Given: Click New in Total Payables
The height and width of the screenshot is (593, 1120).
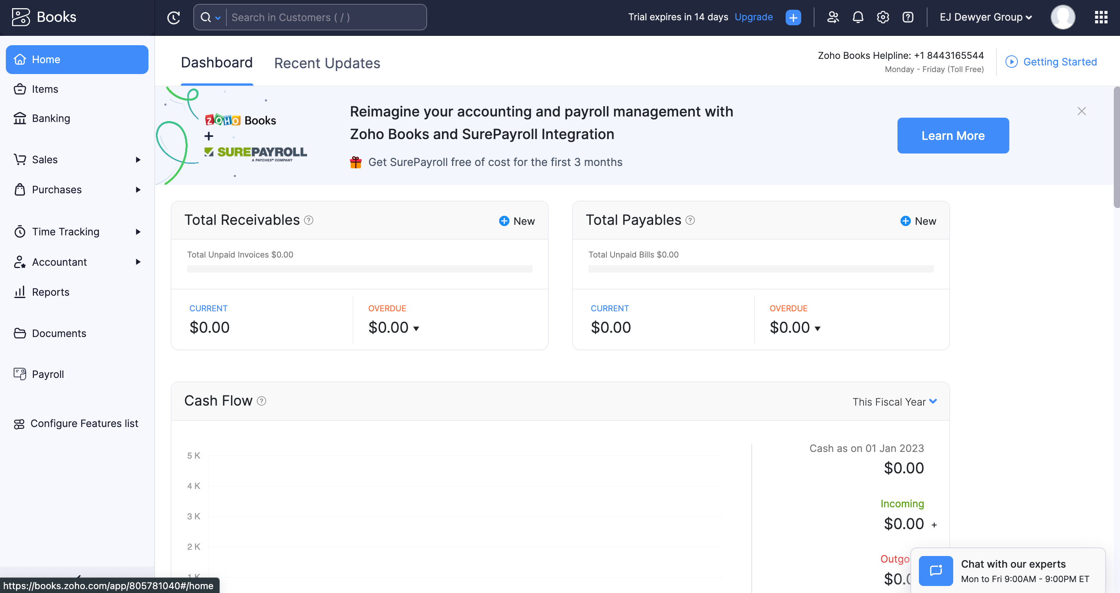Looking at the screenshot, I should click(918, 221).
